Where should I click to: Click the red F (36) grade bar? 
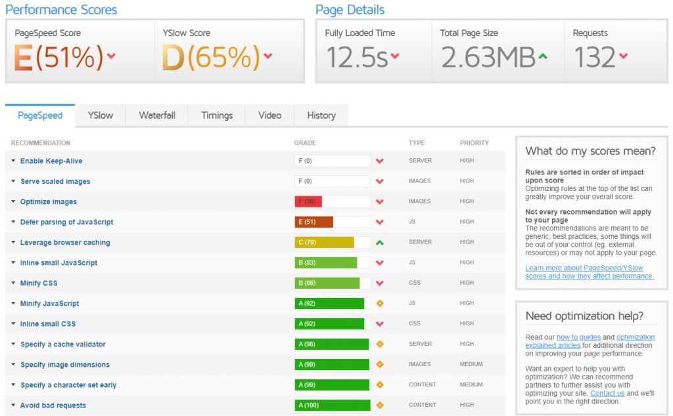[308, 202]
